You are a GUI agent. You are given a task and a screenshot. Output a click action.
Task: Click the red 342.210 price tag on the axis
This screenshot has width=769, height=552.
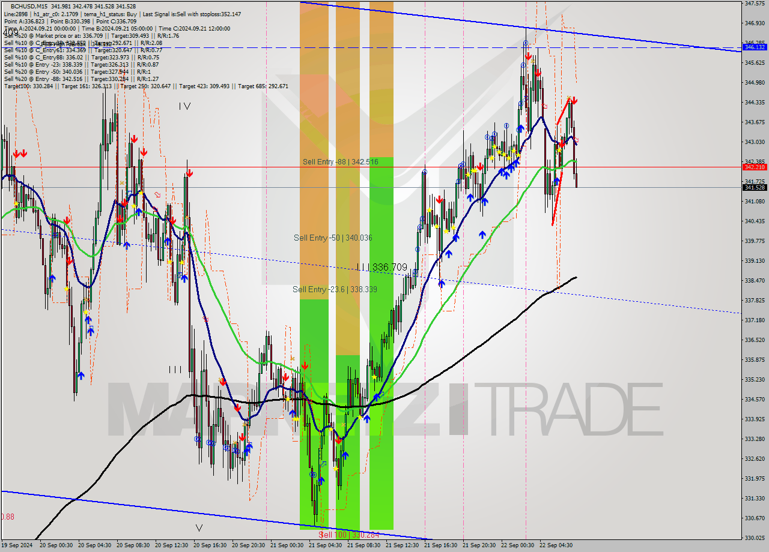(755, 167)
